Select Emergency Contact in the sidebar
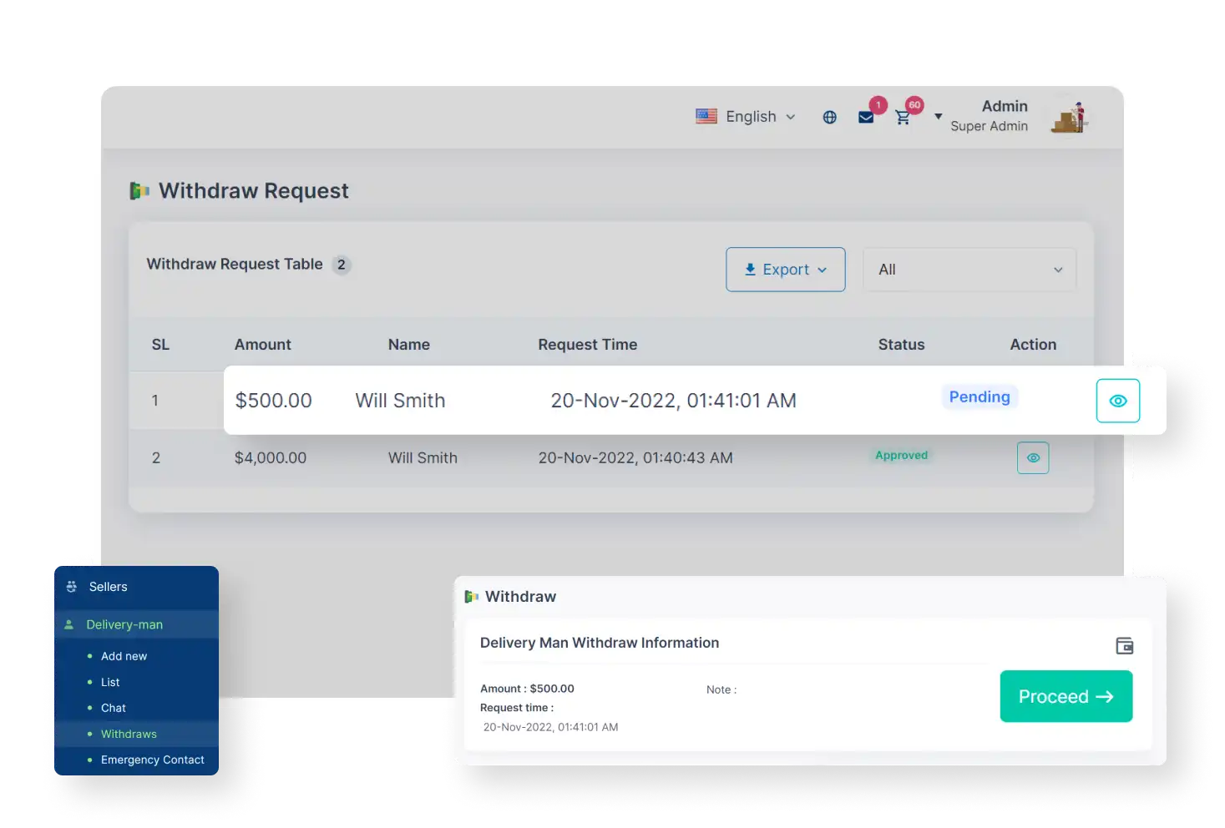The image size is (1225, 828). coord(152,760)
